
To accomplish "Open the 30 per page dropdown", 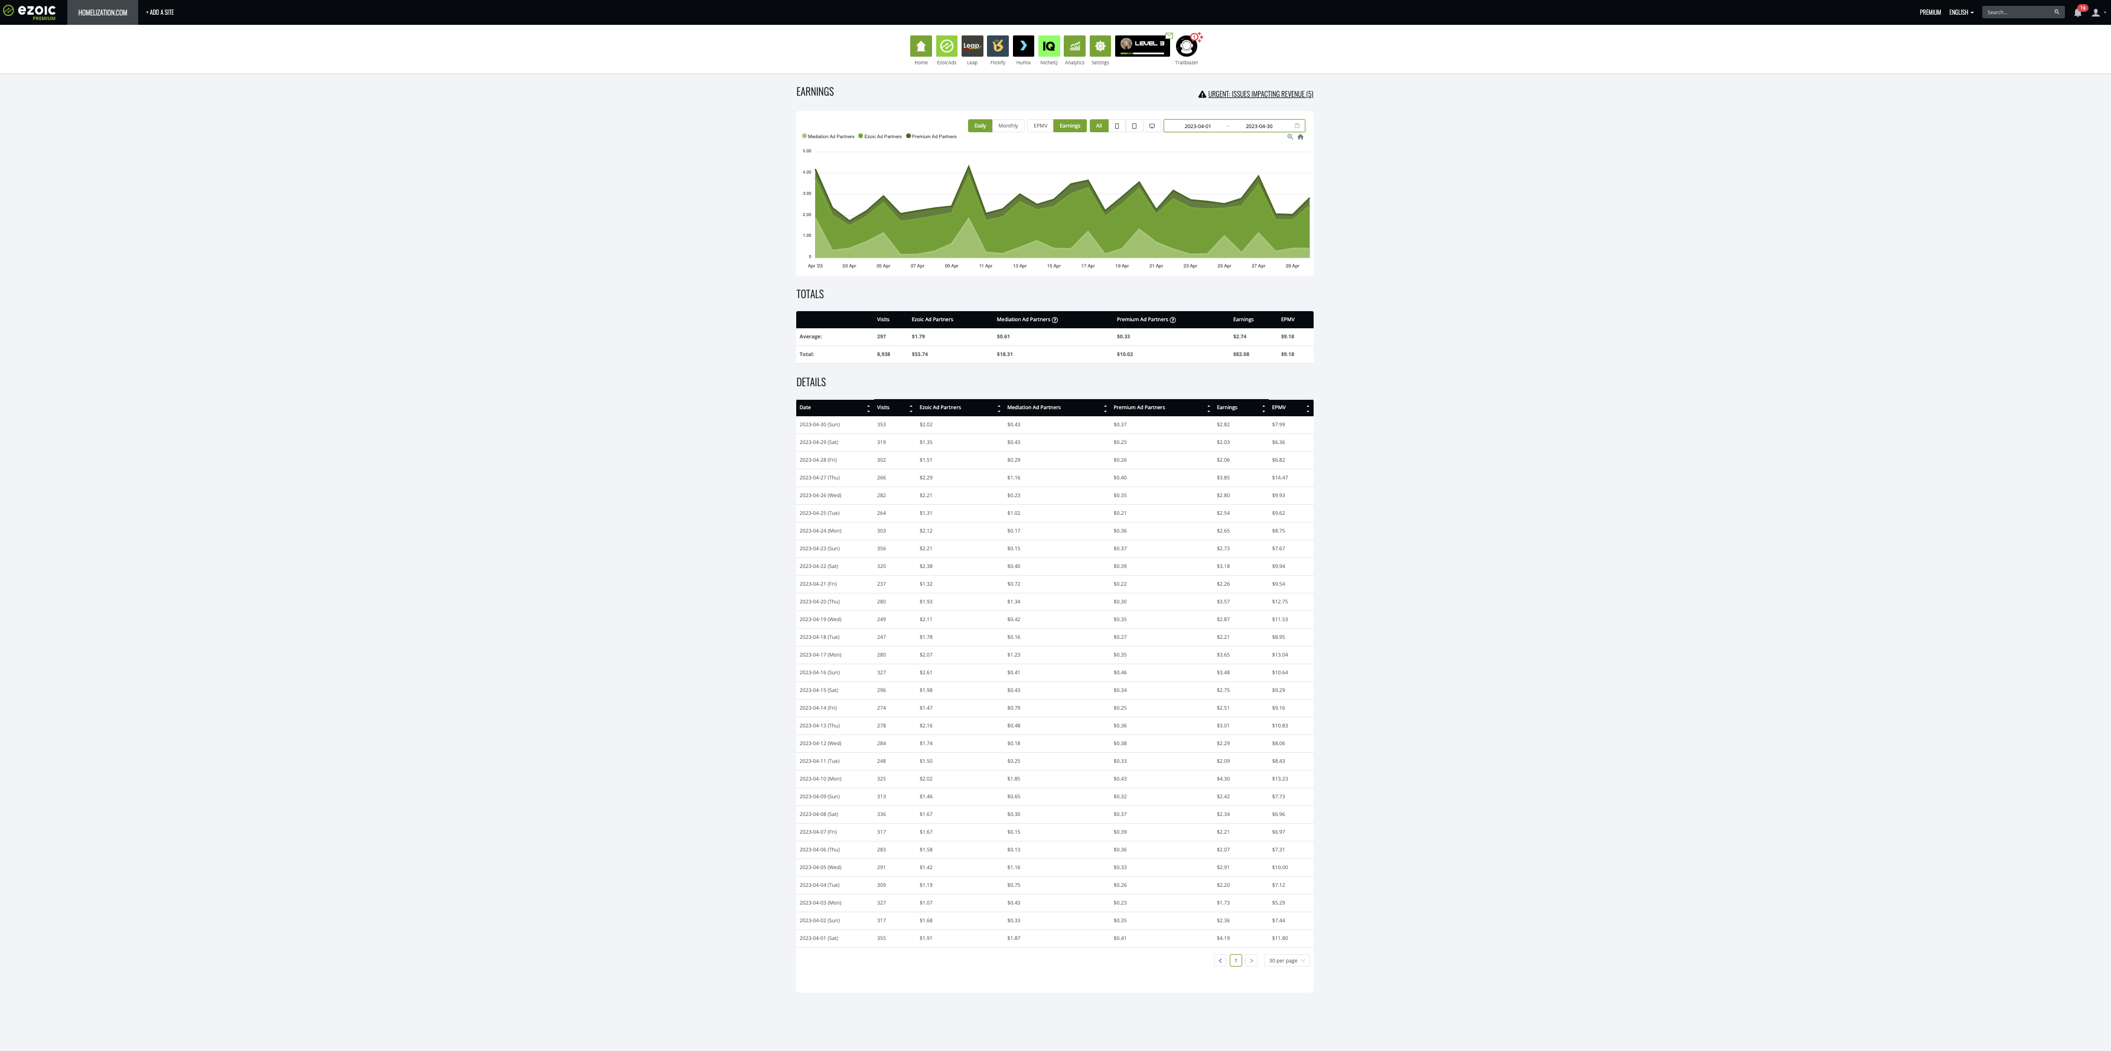I will point(1286,960).
